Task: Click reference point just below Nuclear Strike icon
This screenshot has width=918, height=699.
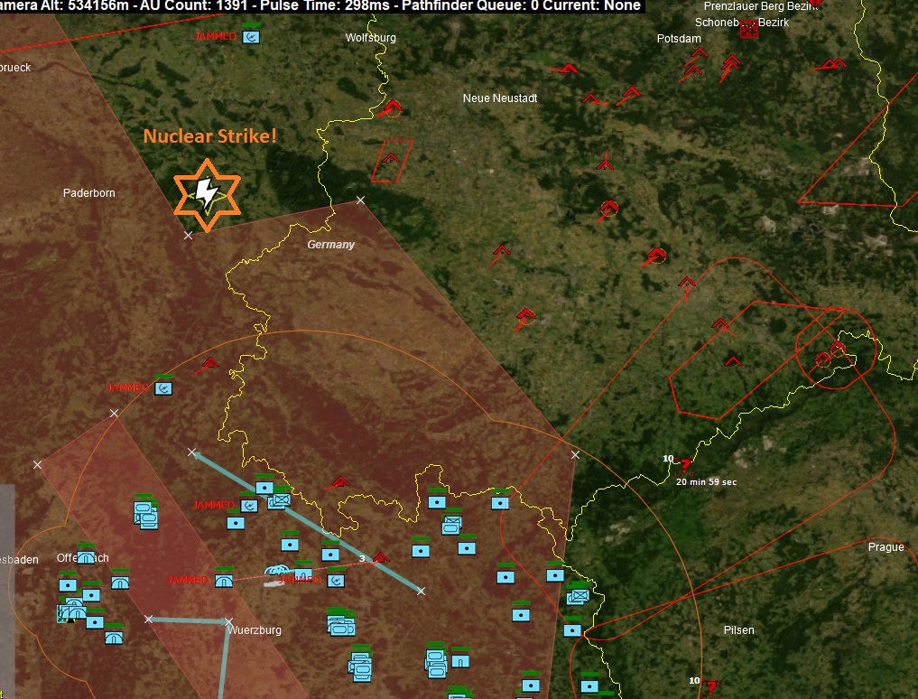Action: point(188,235)
